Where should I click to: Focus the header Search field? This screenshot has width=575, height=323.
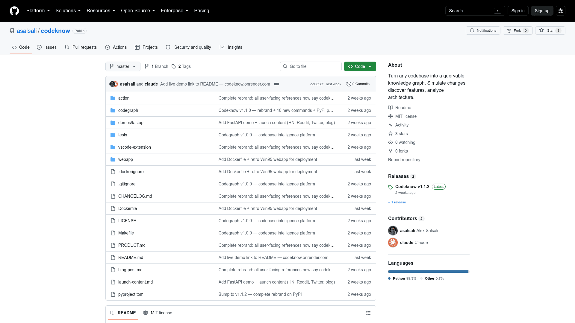(475, 11)
